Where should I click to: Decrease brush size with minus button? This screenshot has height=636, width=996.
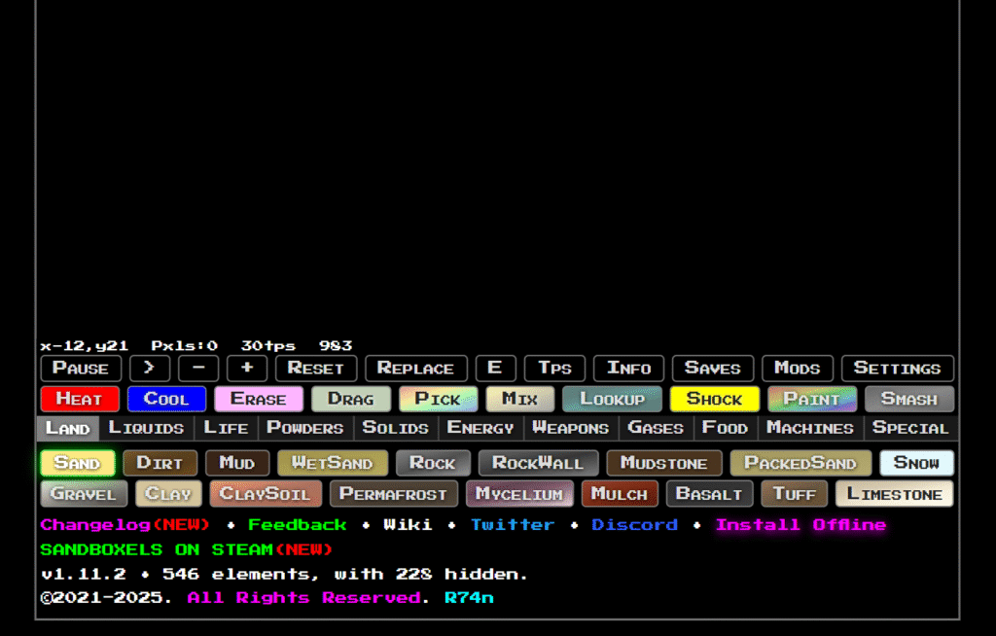click(198, 369)
